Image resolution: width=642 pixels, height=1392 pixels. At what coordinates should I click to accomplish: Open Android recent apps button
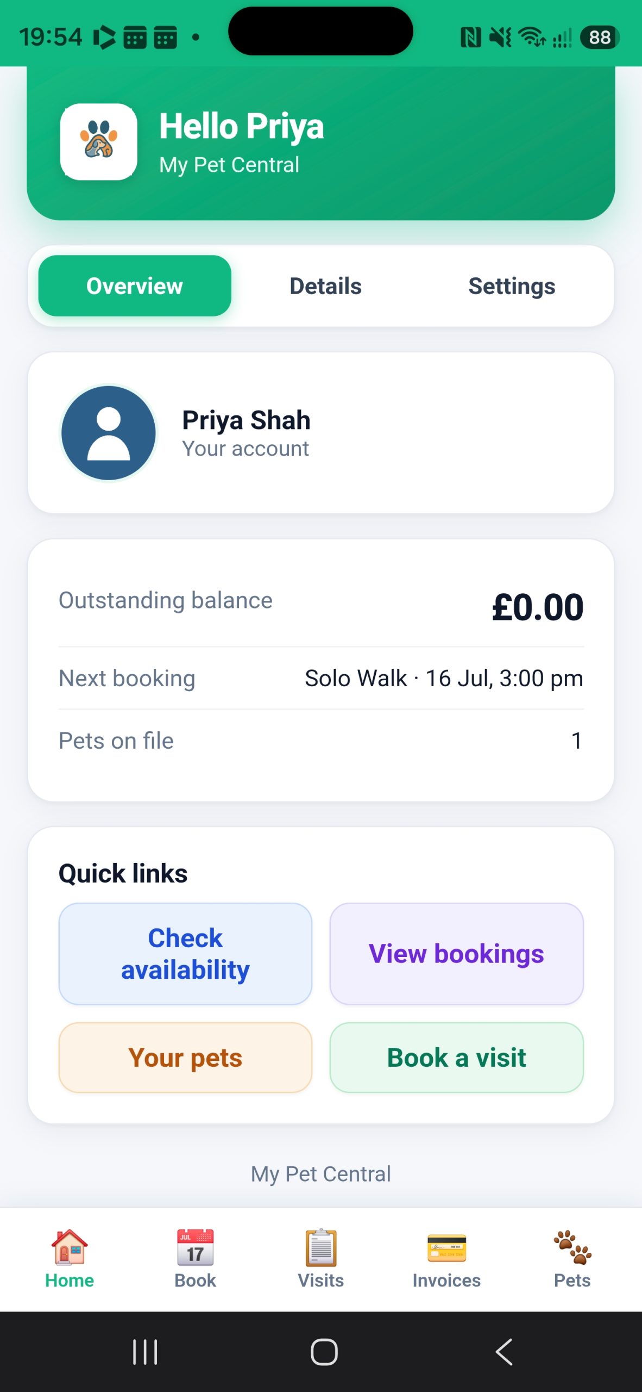pos(145,1352)
